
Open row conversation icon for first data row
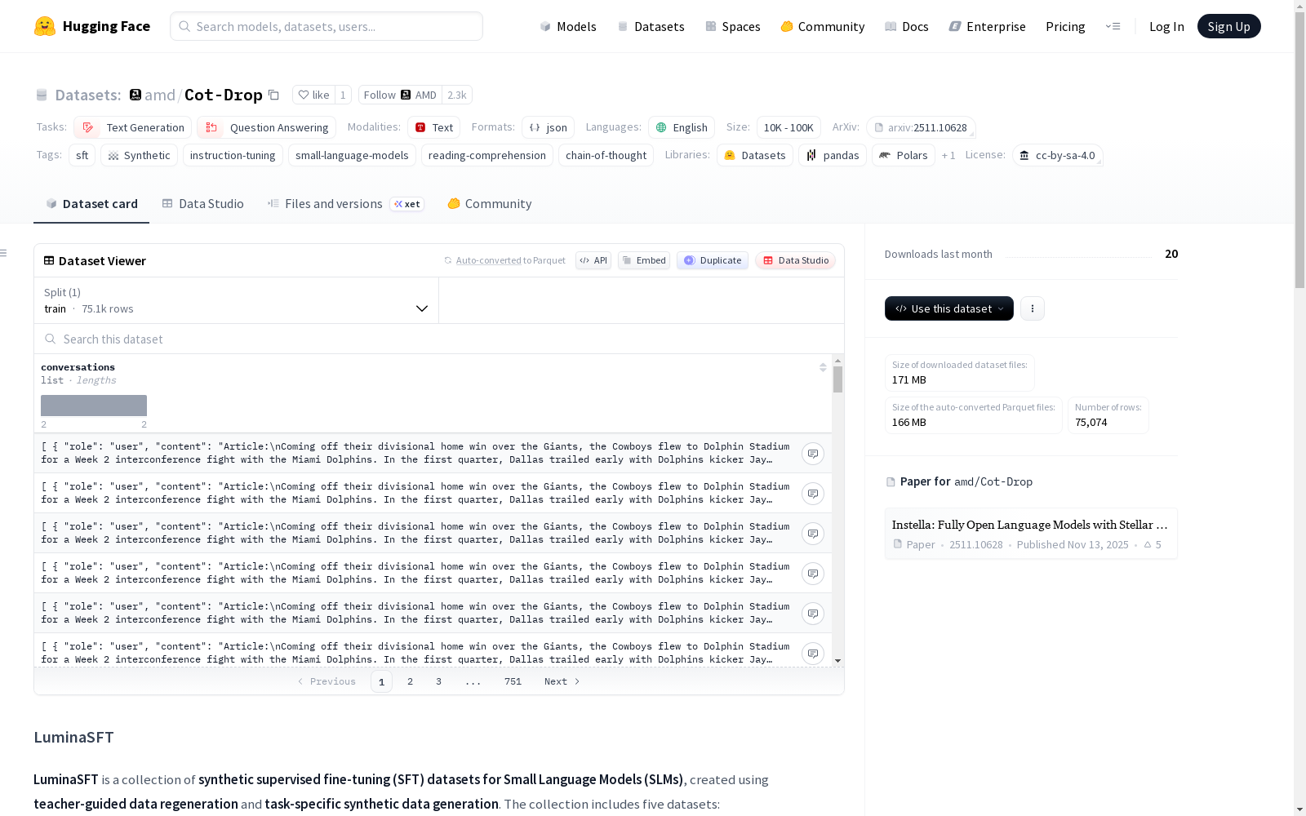click(813, 454)
